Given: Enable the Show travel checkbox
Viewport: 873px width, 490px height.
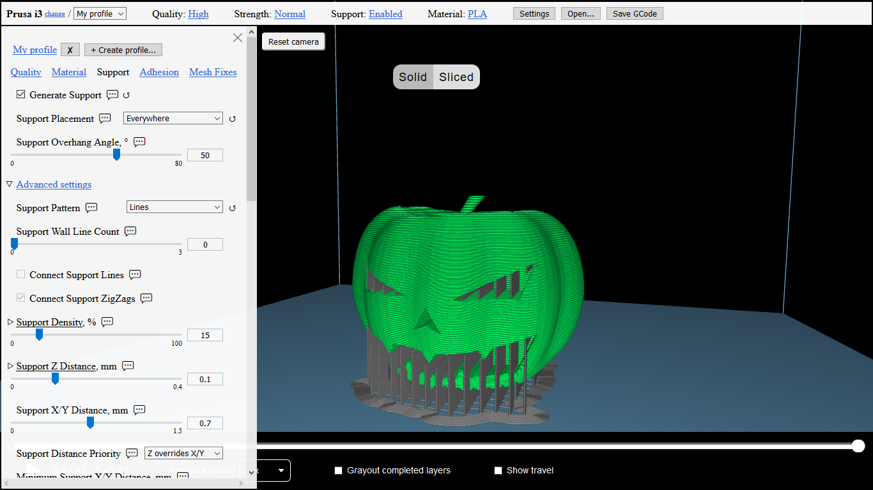Looking at the screenshot, I should coord(498,471).
